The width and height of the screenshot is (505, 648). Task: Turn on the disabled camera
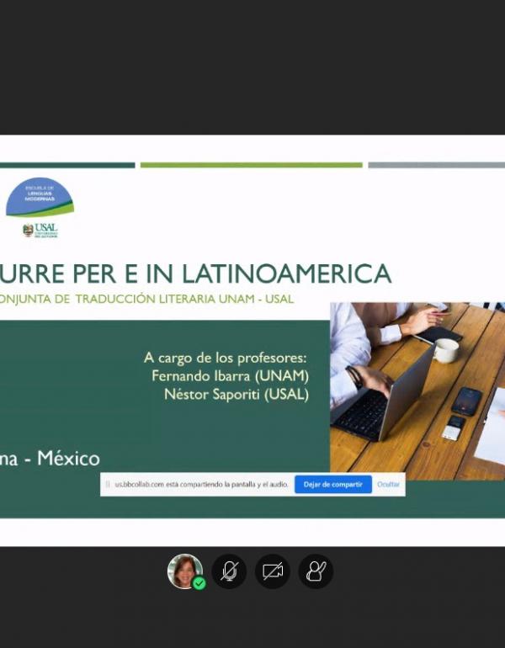[273, 571]
